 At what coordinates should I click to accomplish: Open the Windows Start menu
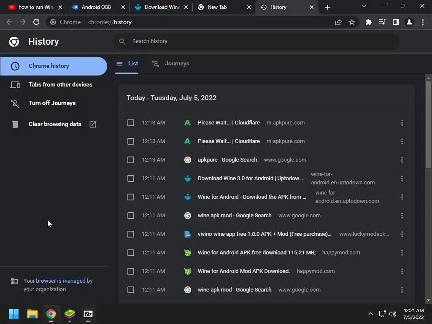[x=13, y=314]
